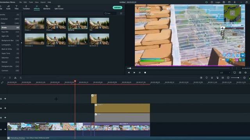The height and width of the screenshot is (140, 250).
Task: Toggle visibility eye of the Chaos 1 track
Action: coord(5,108)
